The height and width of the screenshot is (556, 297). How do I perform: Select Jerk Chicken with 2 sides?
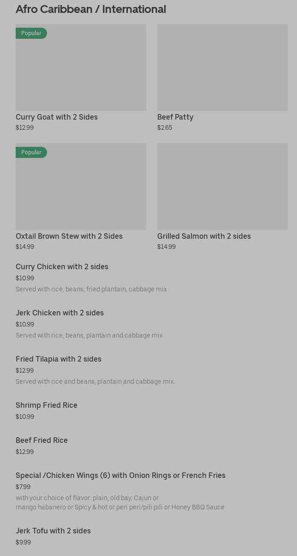tap(59, 313)
